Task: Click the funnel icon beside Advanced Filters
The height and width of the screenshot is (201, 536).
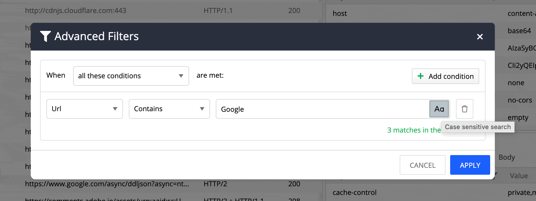Action: [x=45, y=36]
